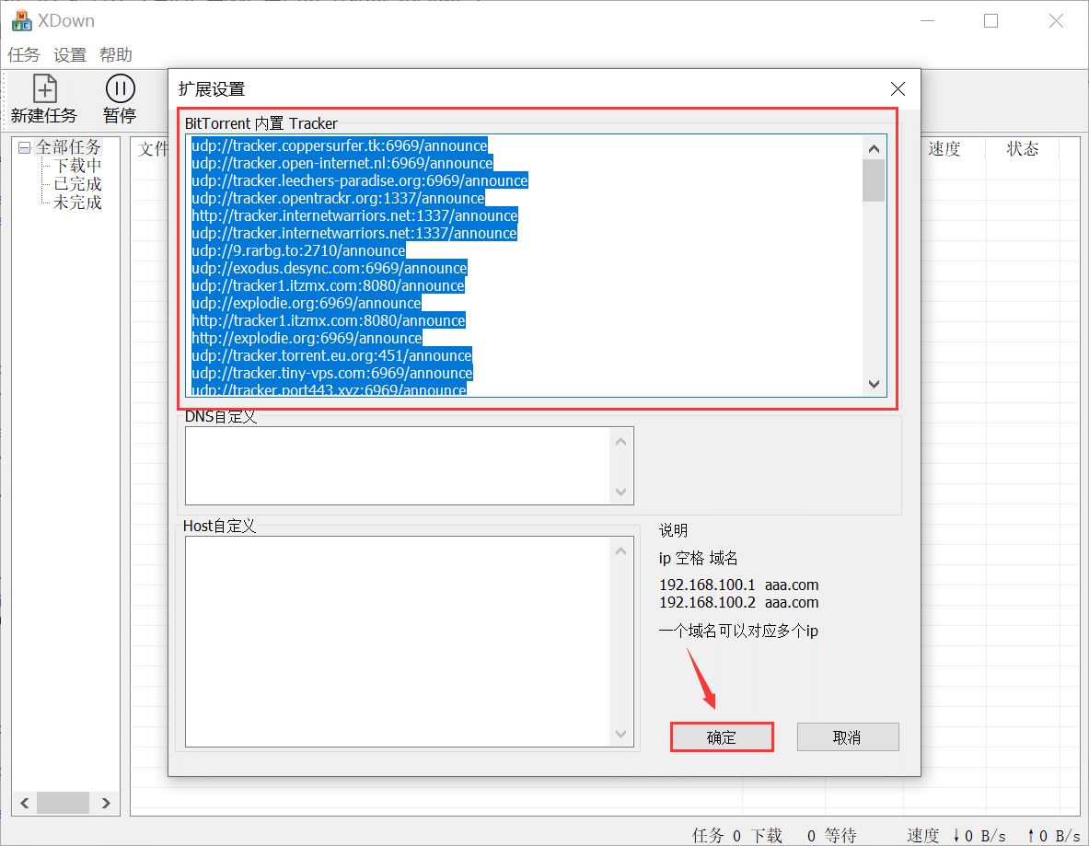The height and width of the screenshot is (846, 1089).
Task: Open the 设置 menu
Action: coord(69,54)
